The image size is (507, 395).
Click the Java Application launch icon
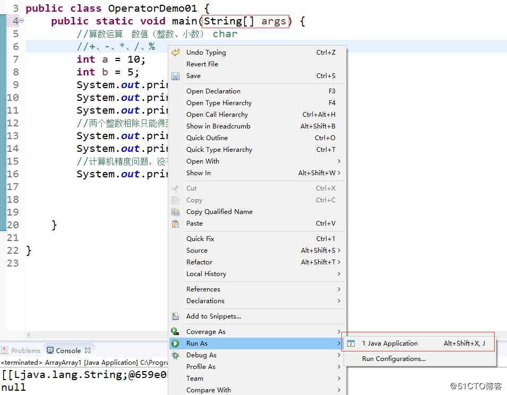[351, 344]
